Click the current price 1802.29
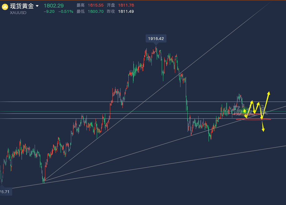Screen dimensions: 286x205 point(54,6)
